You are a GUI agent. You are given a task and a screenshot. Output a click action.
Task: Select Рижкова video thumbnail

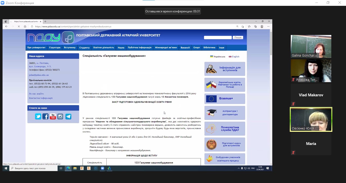(311, 71)
